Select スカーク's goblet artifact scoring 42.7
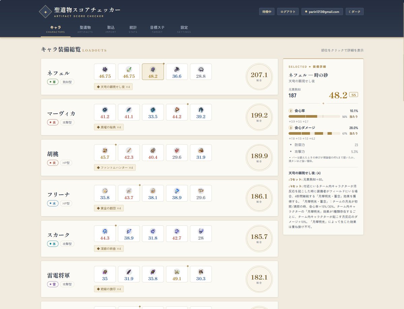The image size is (404, 309). tap(177, 234)
